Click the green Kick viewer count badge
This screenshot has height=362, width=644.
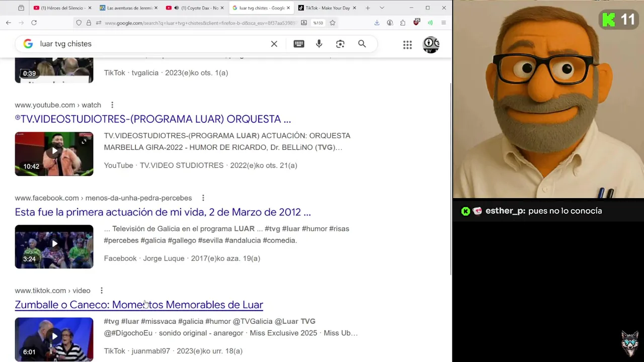619,20
